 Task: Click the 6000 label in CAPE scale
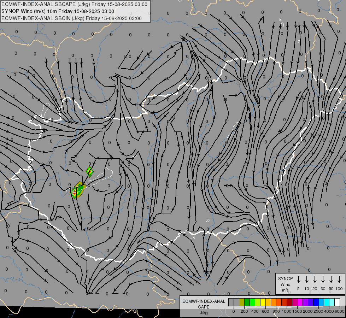pyautogui.click(x=340, y=311)
